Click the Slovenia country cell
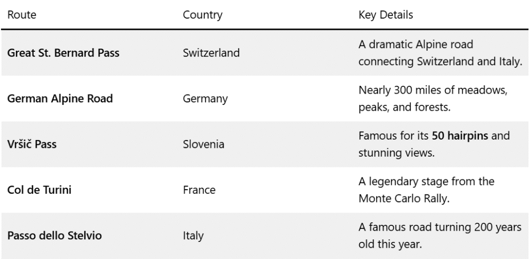The width and height of the screenshot is (530, 259). 203,144
